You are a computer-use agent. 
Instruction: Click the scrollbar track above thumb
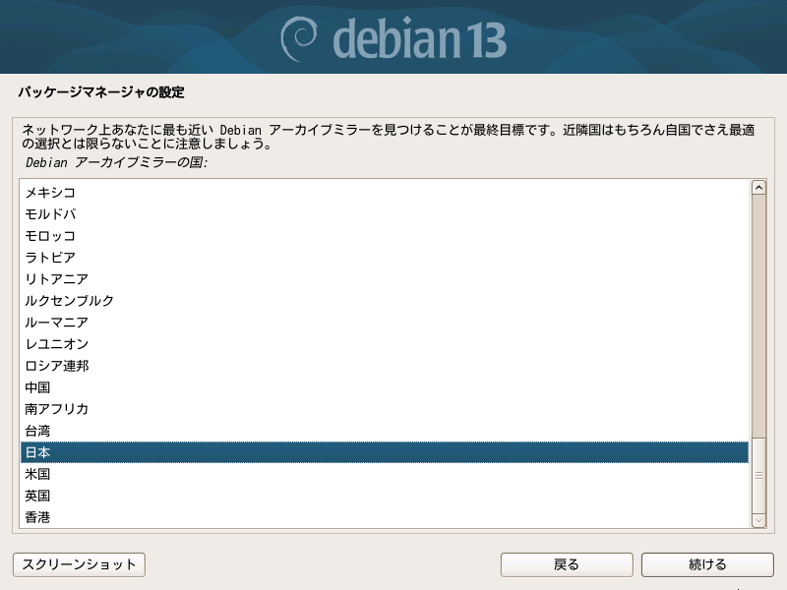coord(758,316)
